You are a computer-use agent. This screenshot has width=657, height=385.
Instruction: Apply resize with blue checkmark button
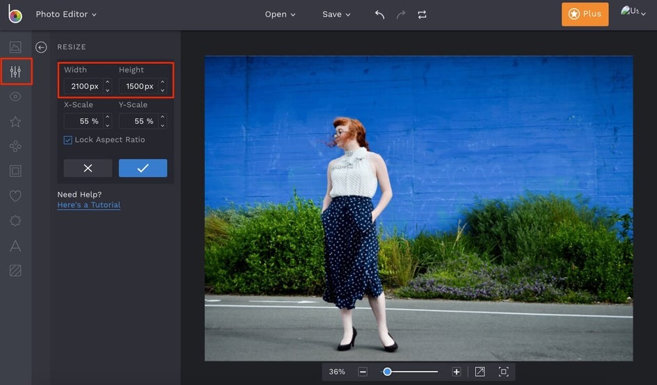pyautogui.click(x=143, y=168)
